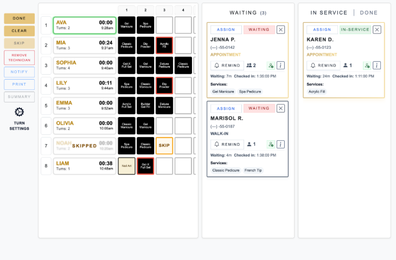The width and height of the screenshot is (396, 260).
Task: Click Remove Technician button
Action: coord(19,57)
